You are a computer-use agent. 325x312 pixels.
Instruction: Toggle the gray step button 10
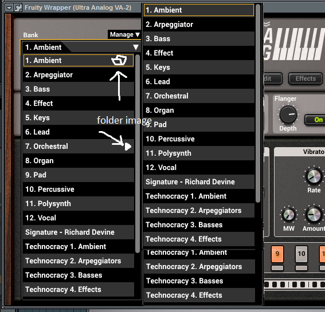pyautogui.click(x=301, y=254)
